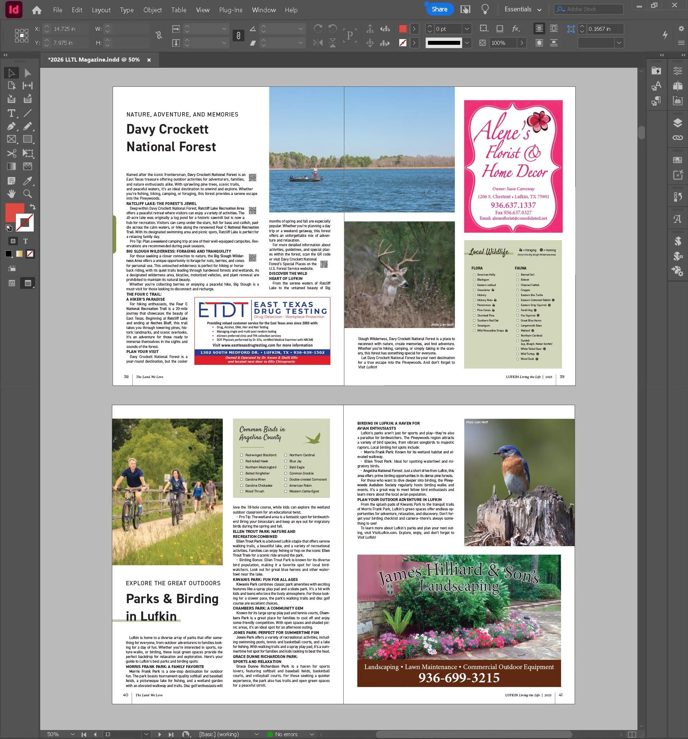Select the Direct Selection tool

coord(28,73)
